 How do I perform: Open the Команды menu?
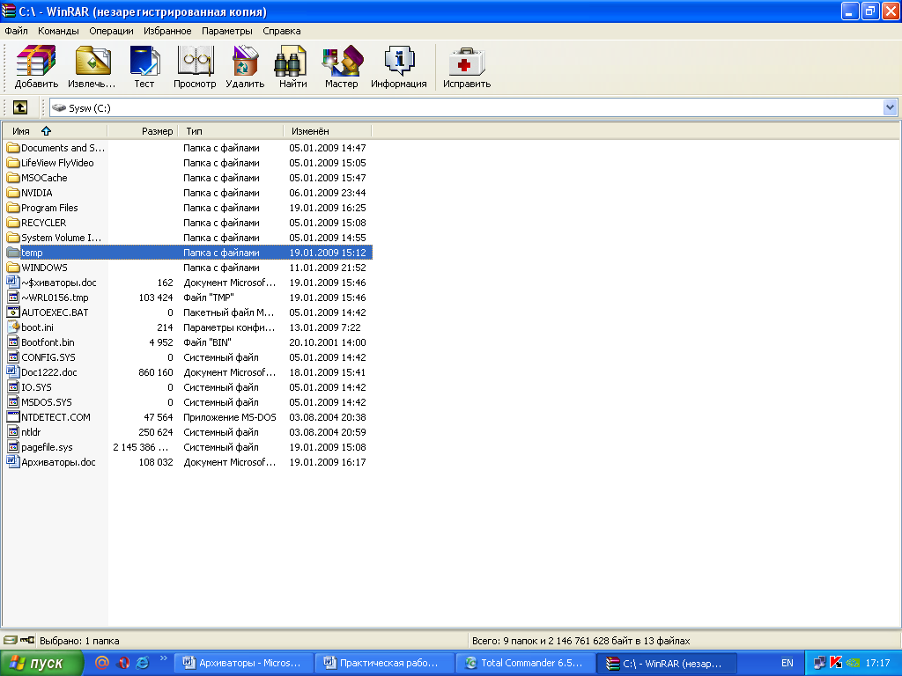point(58,31)
